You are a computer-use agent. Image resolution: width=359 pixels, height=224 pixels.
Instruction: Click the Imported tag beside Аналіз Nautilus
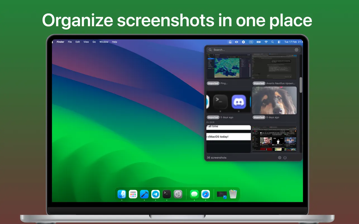pyautogui.click(x=259, y=83)
